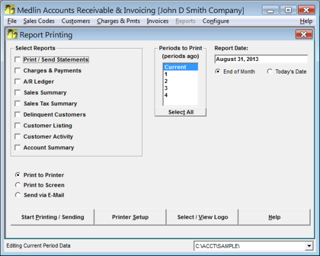Open the Charges & Pmts menu

point(119,21)
